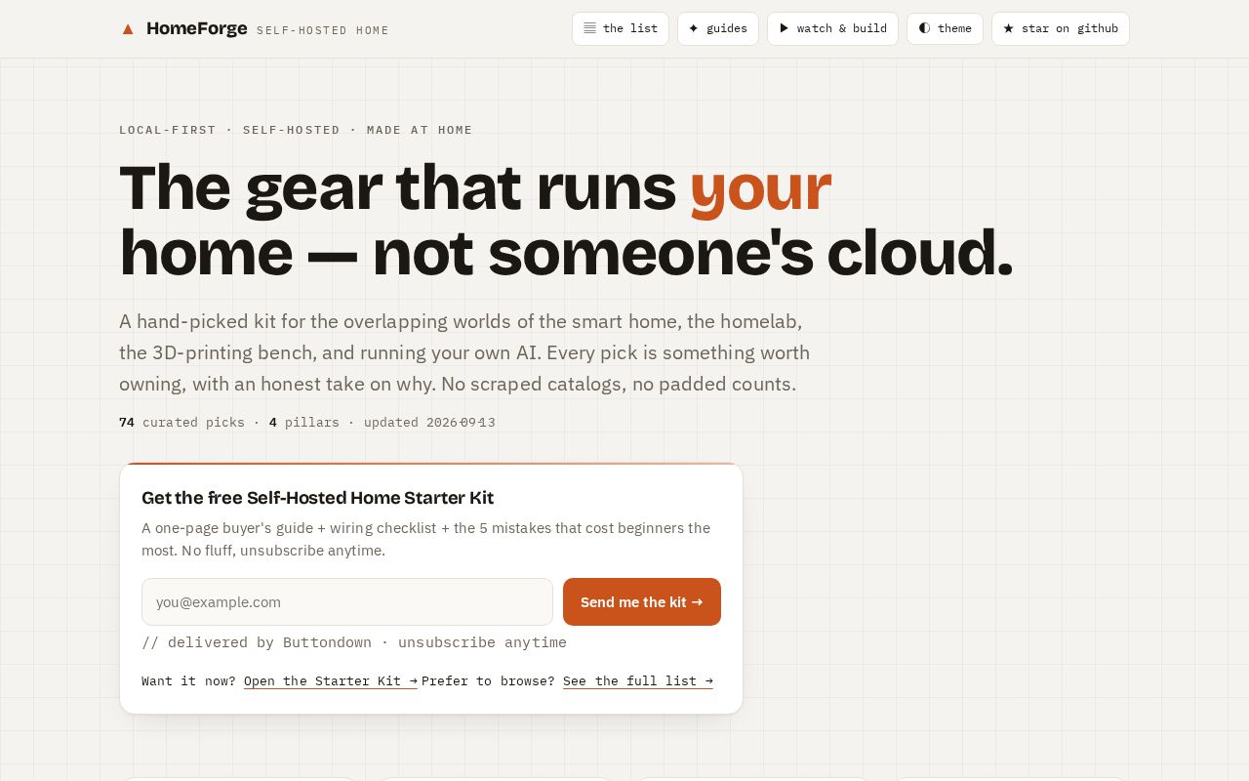Submit with 'Send me the kit' button
The height and width of the screenshot is (781, 1249).
(642, 601)
